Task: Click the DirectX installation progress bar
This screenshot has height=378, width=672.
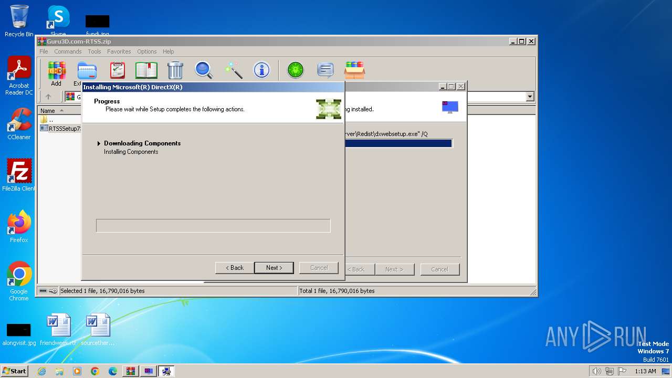Action: [213, 226]
